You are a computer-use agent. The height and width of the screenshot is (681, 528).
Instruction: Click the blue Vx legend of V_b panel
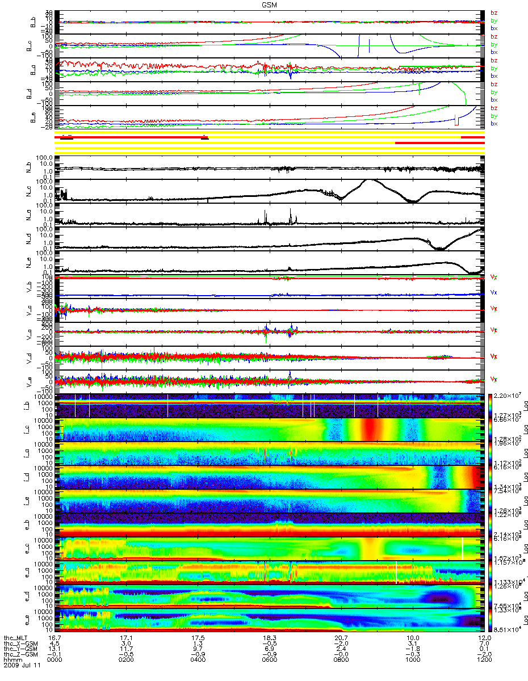click(x=494, y=292)
